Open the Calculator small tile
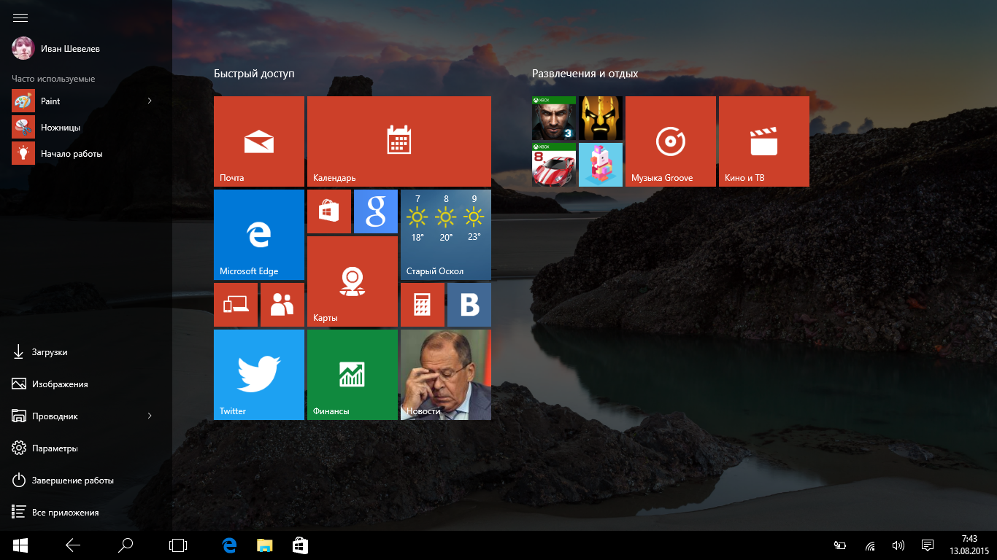The image size is (997, 560). coord(423,305)
